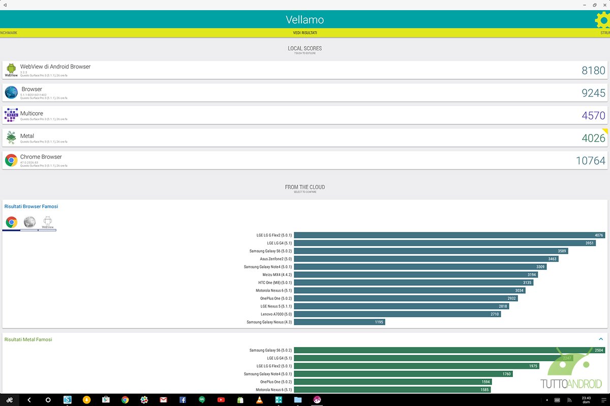Open the Browser score row
Screen dimensions: 610x406
point(305,92)
